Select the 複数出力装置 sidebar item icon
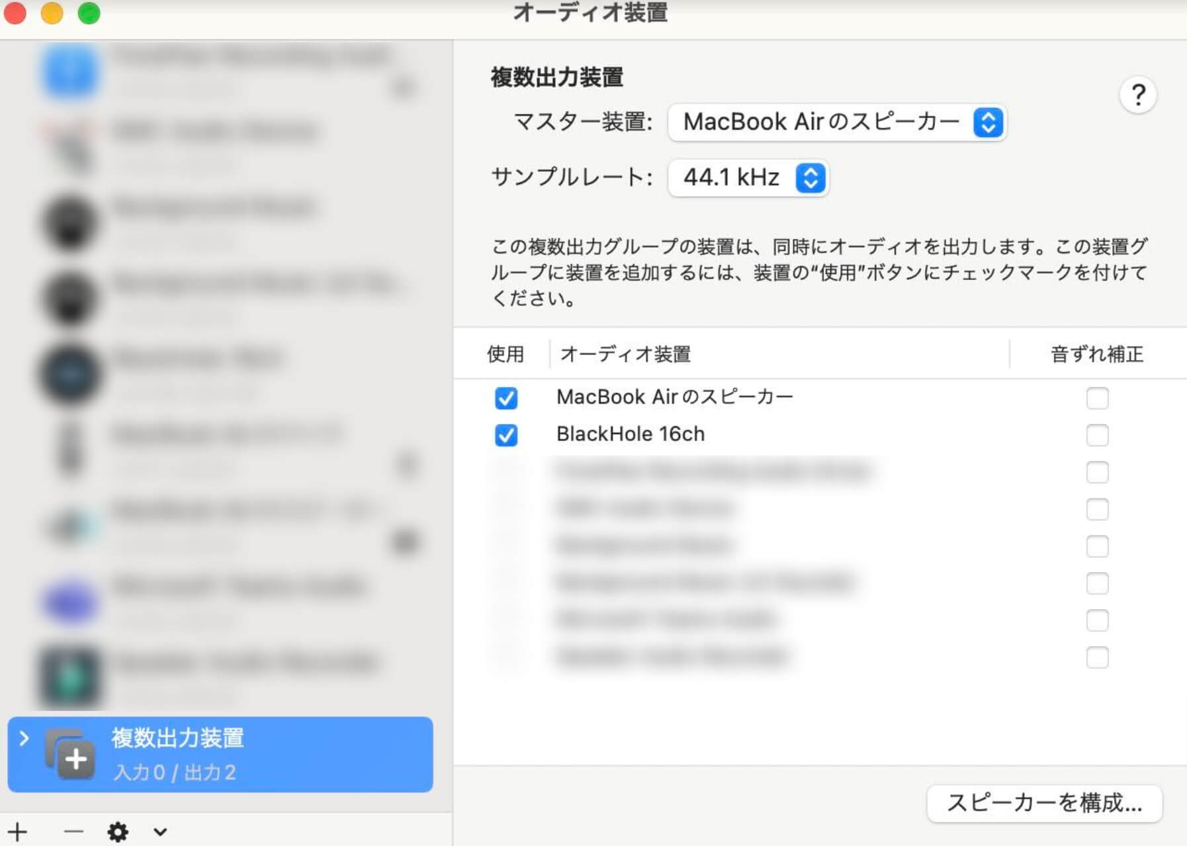 pyautogui.click(x=70, y=754)
